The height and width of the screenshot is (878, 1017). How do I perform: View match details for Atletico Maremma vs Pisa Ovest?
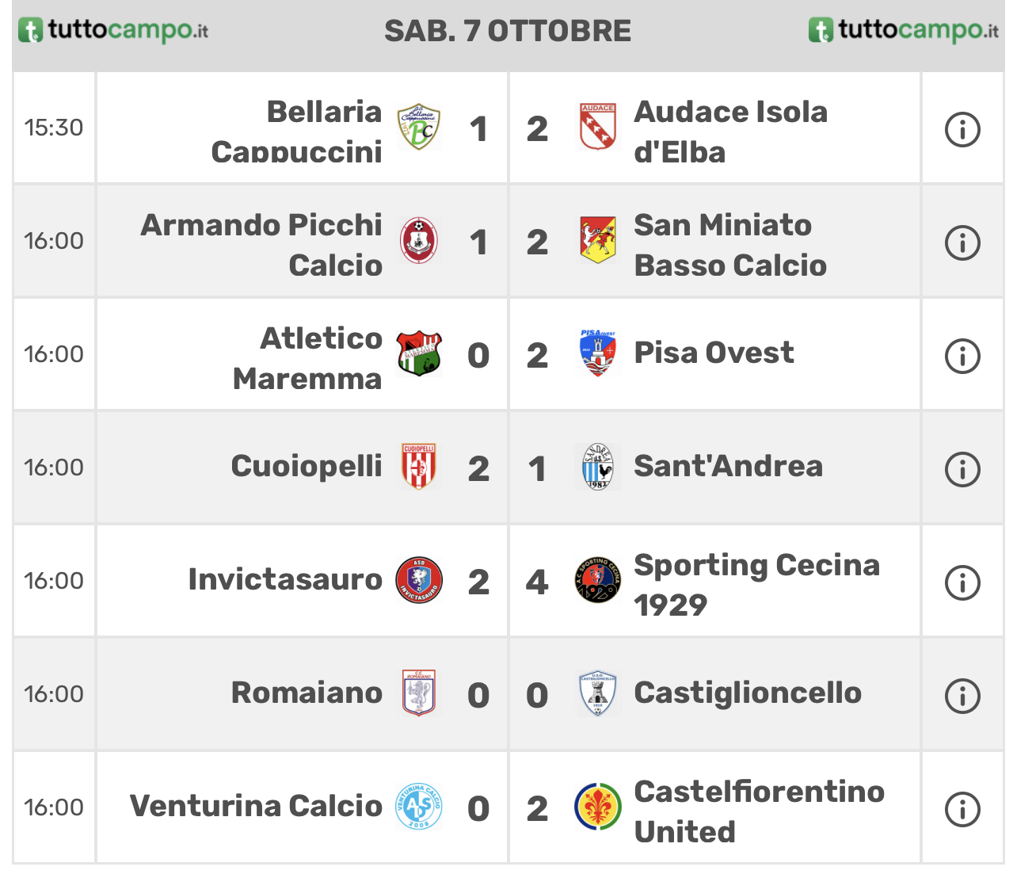962,356
